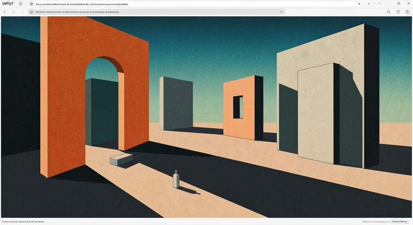
Task: Click inside the top address text field
Action: (195, 4)
